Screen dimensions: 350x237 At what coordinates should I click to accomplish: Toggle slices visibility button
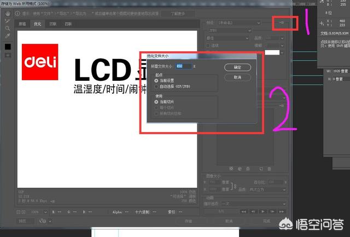7,56
